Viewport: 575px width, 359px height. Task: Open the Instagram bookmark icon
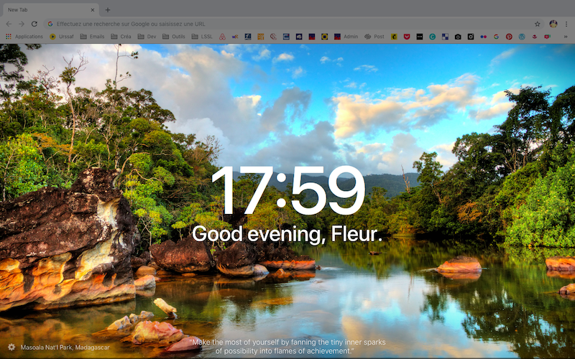tap(471, 36)
